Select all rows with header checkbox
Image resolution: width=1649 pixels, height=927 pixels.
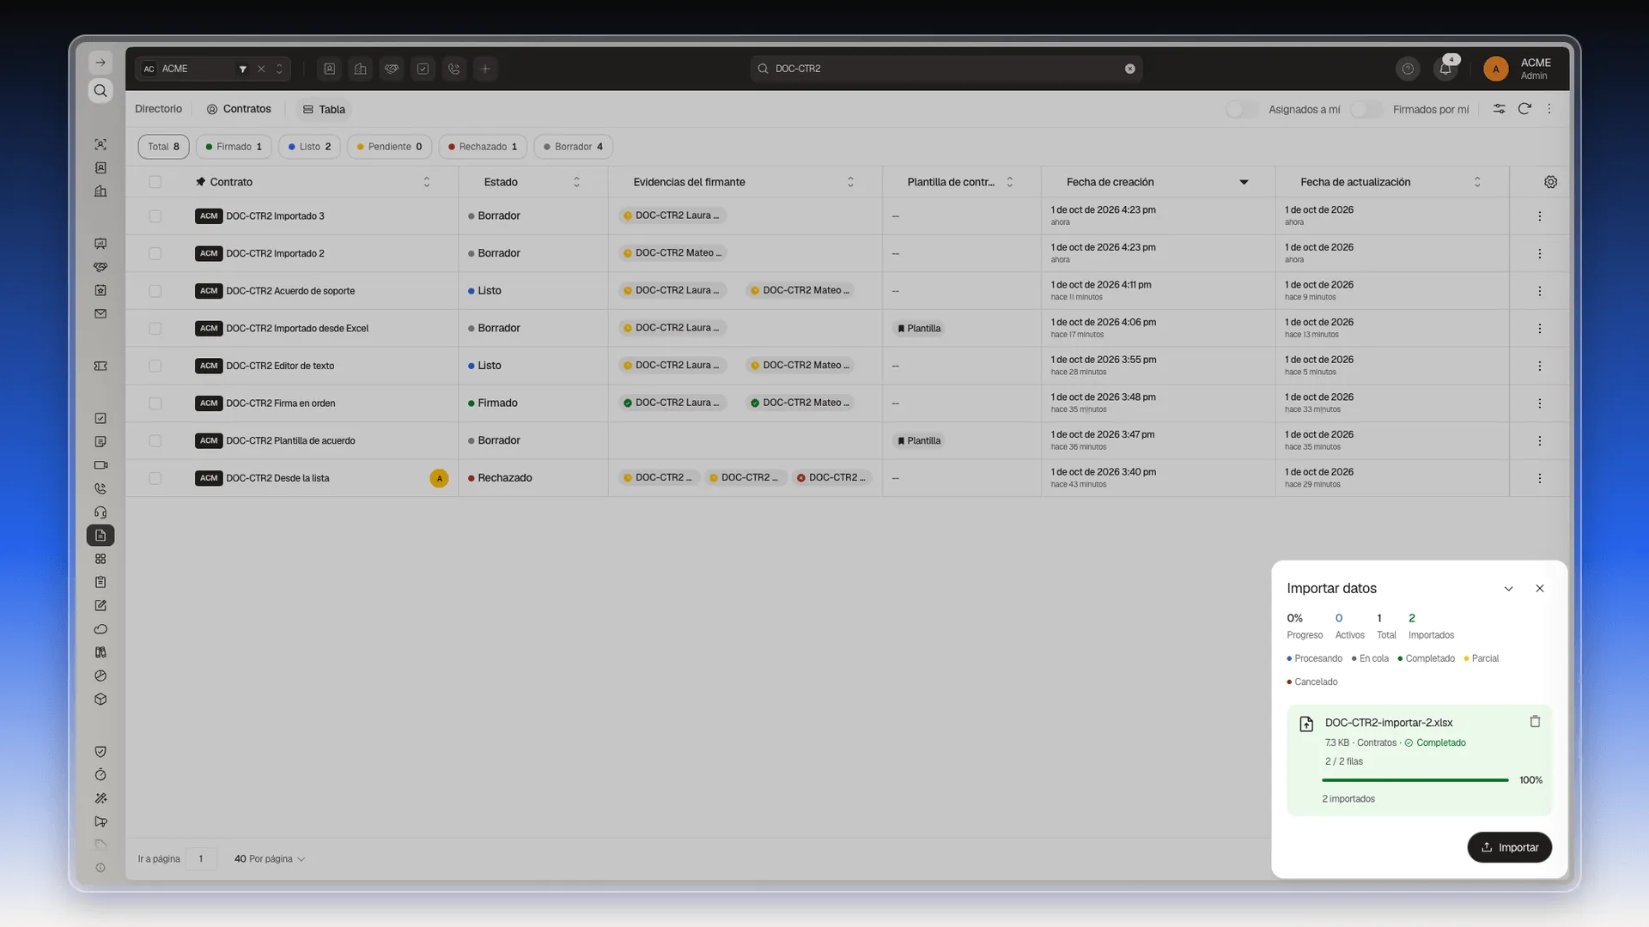pyautogui.click(x=155, y=182)
